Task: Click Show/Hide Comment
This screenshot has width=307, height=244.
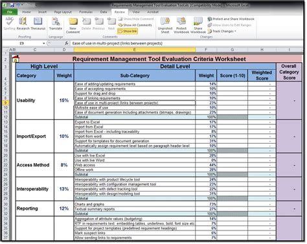Action: (136, 19)
